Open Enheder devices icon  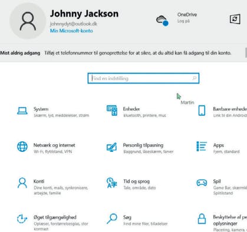pos(112,110)
